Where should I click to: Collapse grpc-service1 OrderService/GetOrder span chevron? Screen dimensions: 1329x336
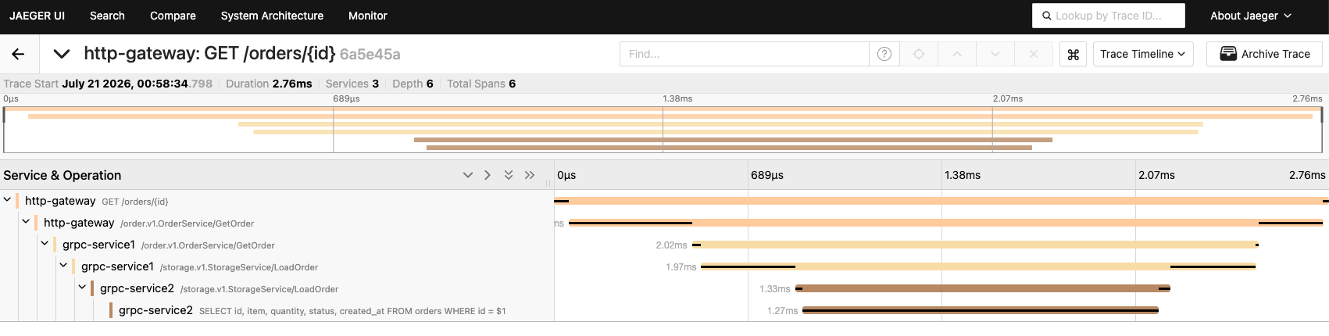(45, 244)
